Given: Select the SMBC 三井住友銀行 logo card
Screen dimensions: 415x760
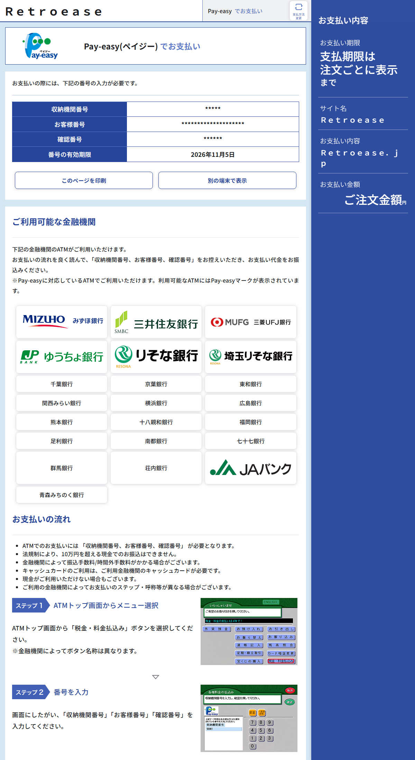Looking at the screenshot, I should point(156,322).
